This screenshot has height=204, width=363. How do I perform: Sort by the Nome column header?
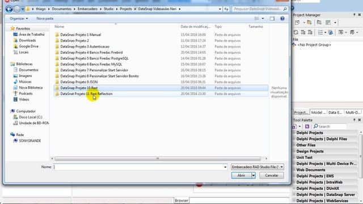pos(59,27)
